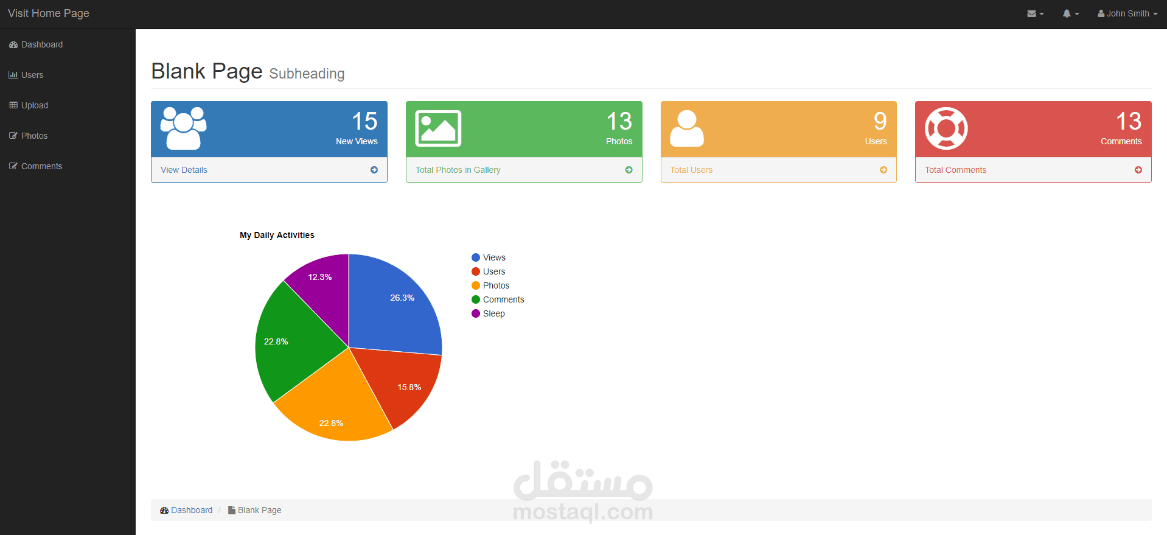1167x535 pixels.
Task: Click the Views legend label
Action: tap(494, 257)
